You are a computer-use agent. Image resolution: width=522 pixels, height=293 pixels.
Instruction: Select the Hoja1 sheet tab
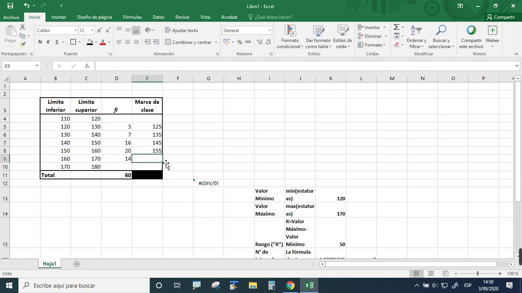click(x=49, y=264)
